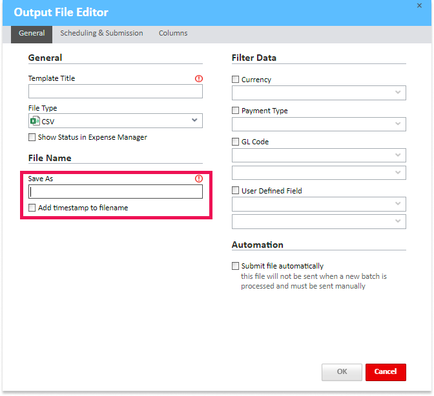The image size is (434, 396).
Task: Click the OK button
Action: click(x=342, y=372)
